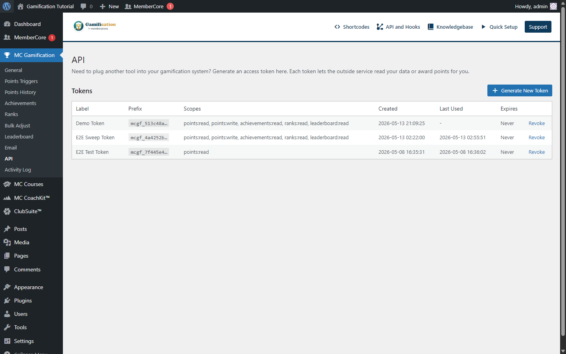Click the MC Courses graduation cap icon
Viewport: 566px width, 354px height.
(x=7, y=184)
